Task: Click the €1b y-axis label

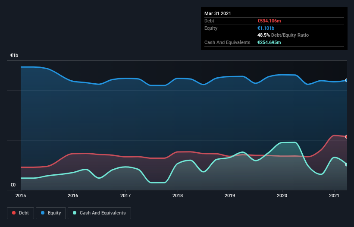Action: (14, 55)
